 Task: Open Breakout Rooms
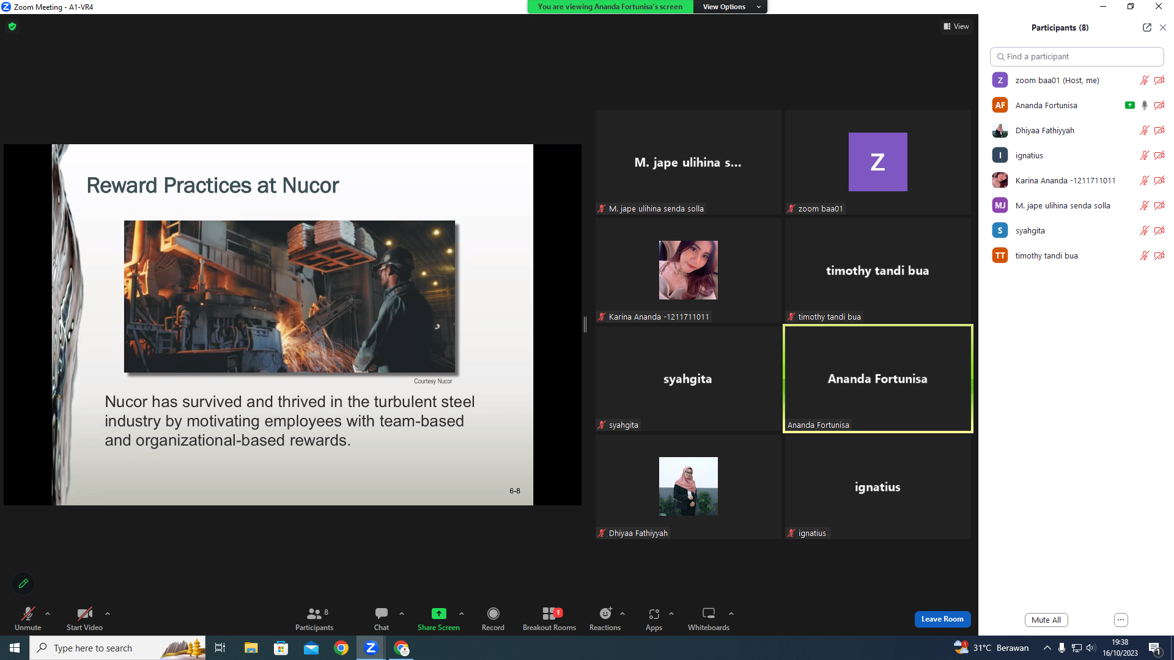pyautogui.click(x=549, y=618)
